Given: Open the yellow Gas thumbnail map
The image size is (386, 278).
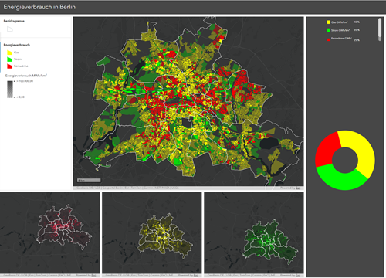Looking at the screenshot, I should (x=152, y=233).
